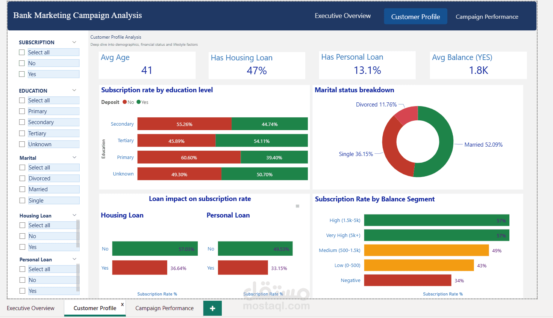This screenshot has height=318, width=553.
Task: Select green 50.70% Unknown bar segment
Action: tap(265, 174)
